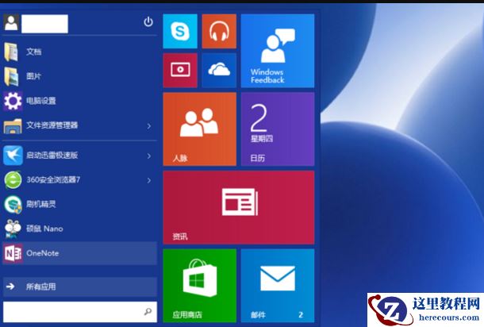The width and height of the screenshot is (484, 327).
Task: Open the Windows Feedback tile
Action: 278,51
